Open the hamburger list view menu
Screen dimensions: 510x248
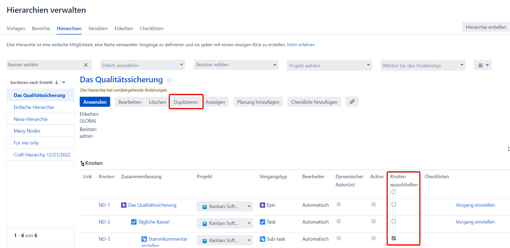(483, 65)
